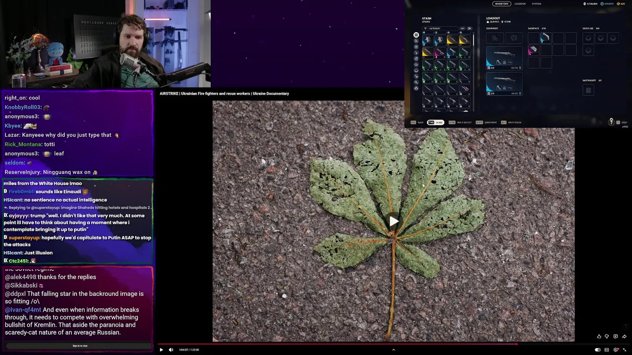Click the Sign in to chat button
632x355 pixels.
[80, 346]
